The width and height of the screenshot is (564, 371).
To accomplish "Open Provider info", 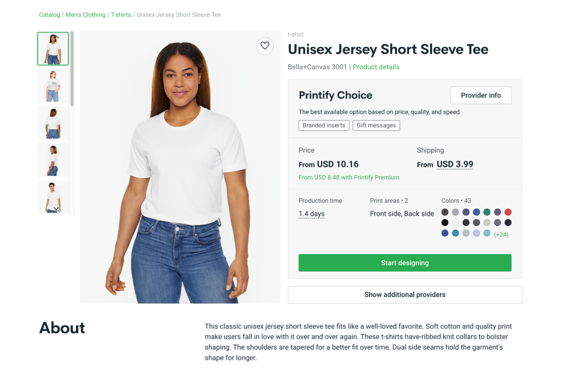I will 480,95.
